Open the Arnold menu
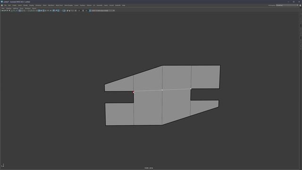This screenshot has height=170, width=302. [x=111, y=5]
